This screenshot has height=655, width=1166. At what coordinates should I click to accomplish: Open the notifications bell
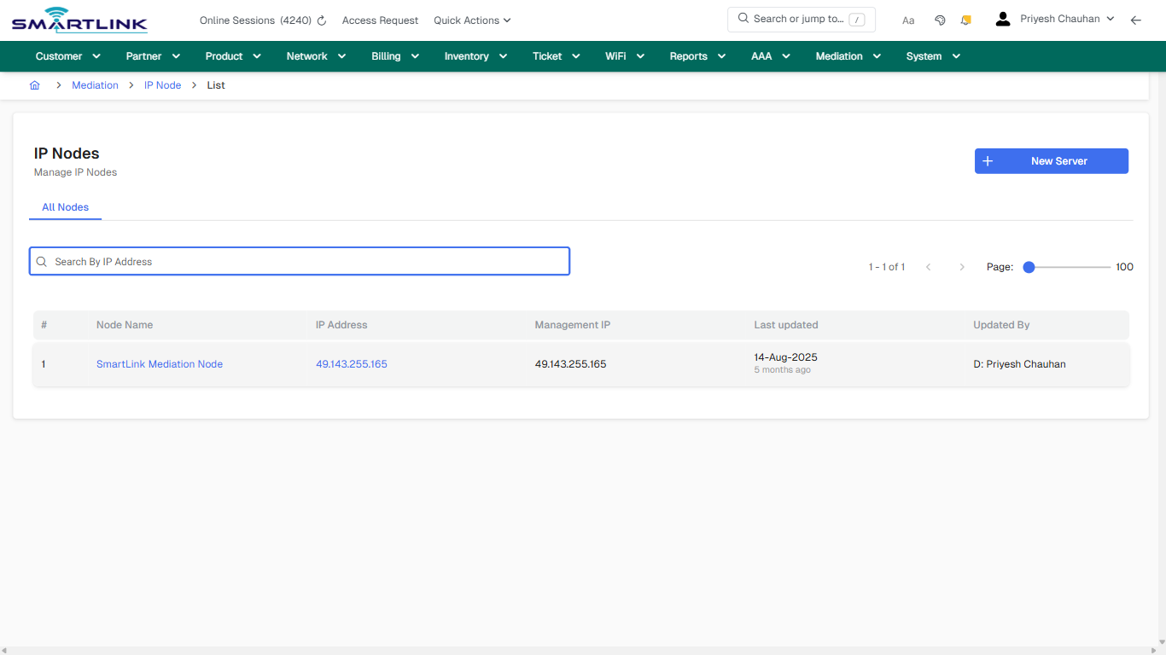tap(965, 19)
